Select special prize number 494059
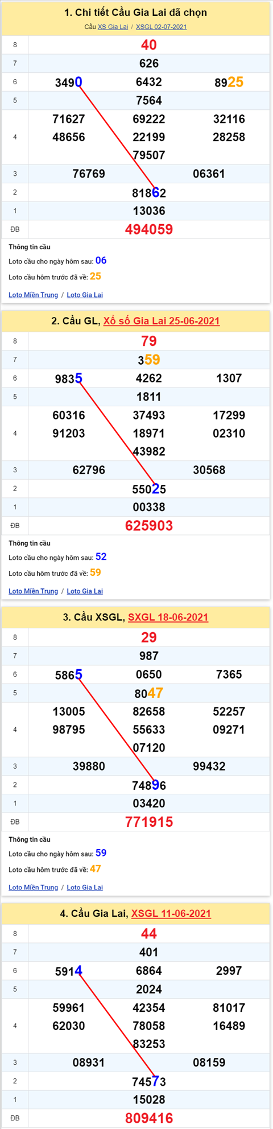Image resolution: width=273 pixels, height=1129 pixels. point(149,229)
